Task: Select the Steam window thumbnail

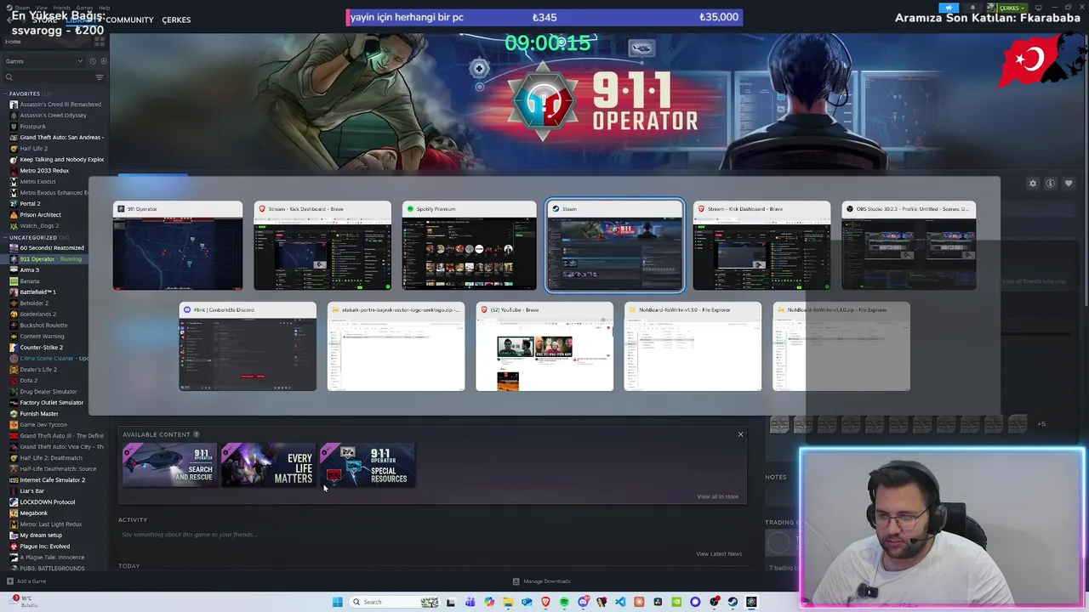Action: 614,246
